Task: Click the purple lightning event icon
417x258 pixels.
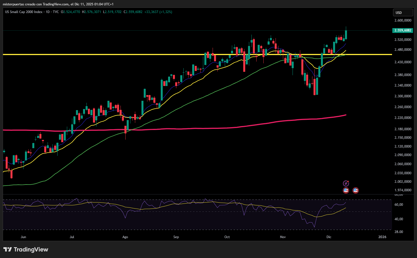Action: coord(346,183)
